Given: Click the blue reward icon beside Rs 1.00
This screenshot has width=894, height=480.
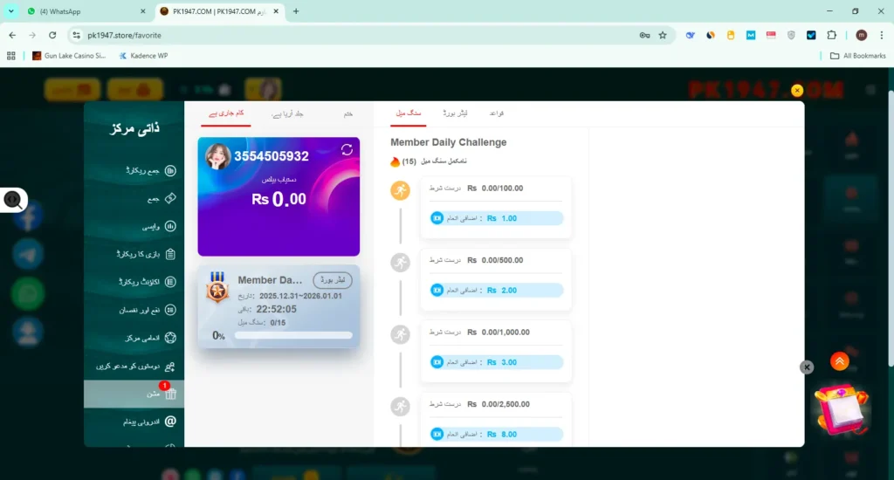Looking at the screenshot, I should (437, 218).
